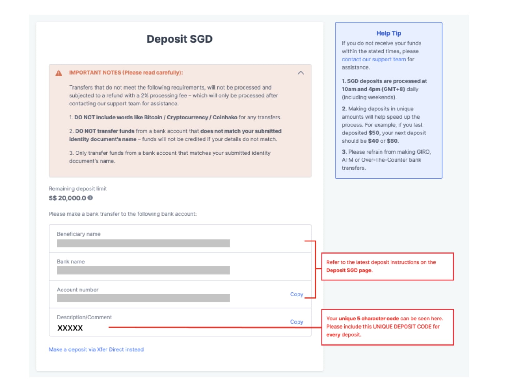Viewport: 507px width, 390px height.
Task: Open Make a deposit via Xfer Direct instead
Action: coord(96,349)
